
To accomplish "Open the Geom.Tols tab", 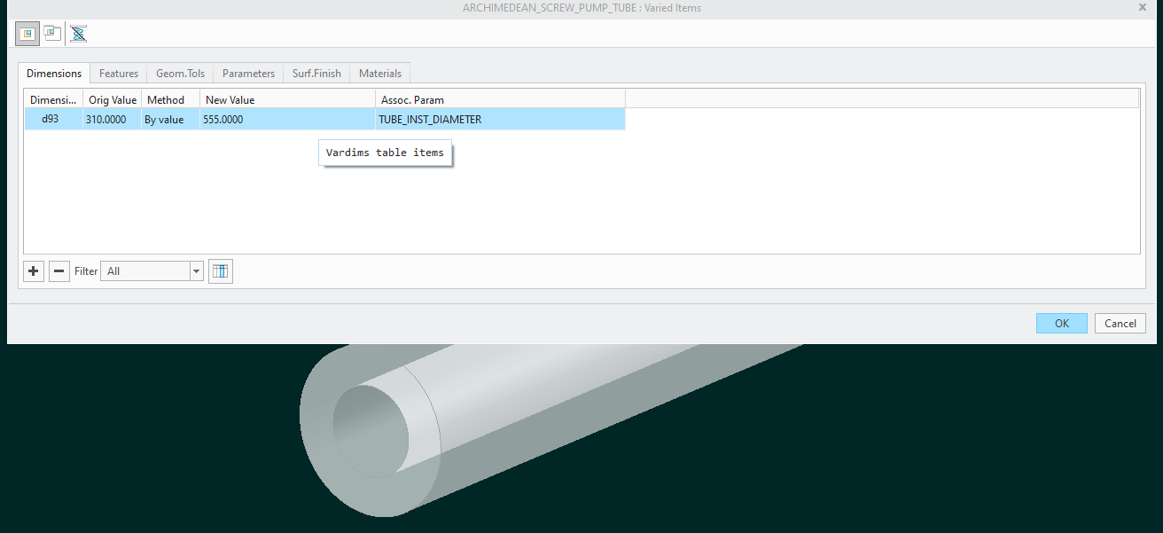I will (180, 74).
